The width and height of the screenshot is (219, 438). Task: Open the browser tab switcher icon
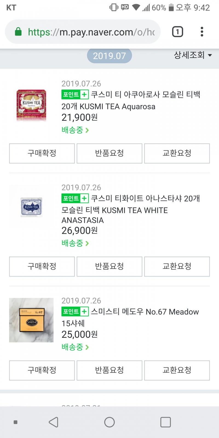coord(177,32)
